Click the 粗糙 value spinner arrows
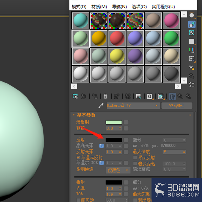 click(x=120, y=128)
